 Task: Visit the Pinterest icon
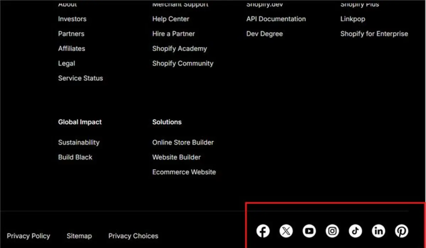tap(402, 231)
